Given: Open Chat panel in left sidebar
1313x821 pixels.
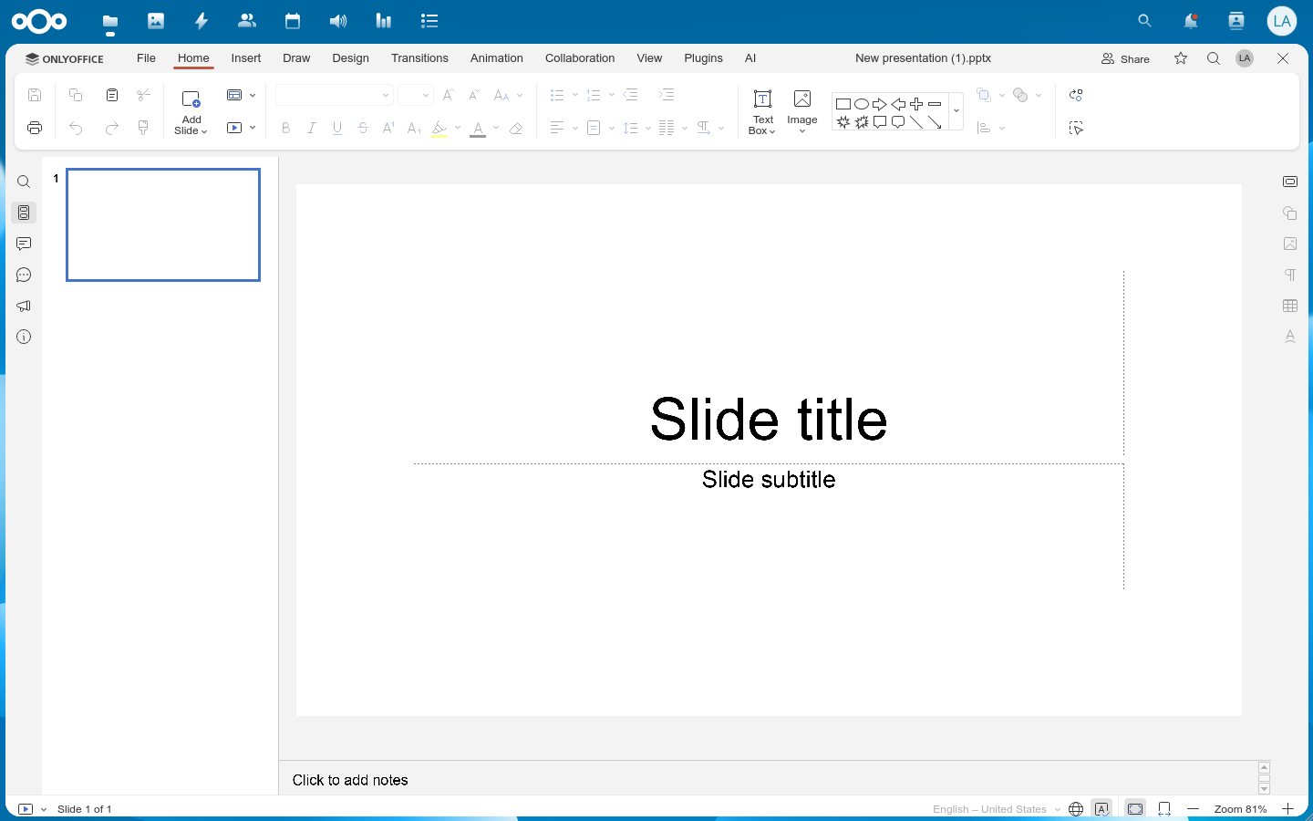Looking at the screenshot, I should coord(24,275).
